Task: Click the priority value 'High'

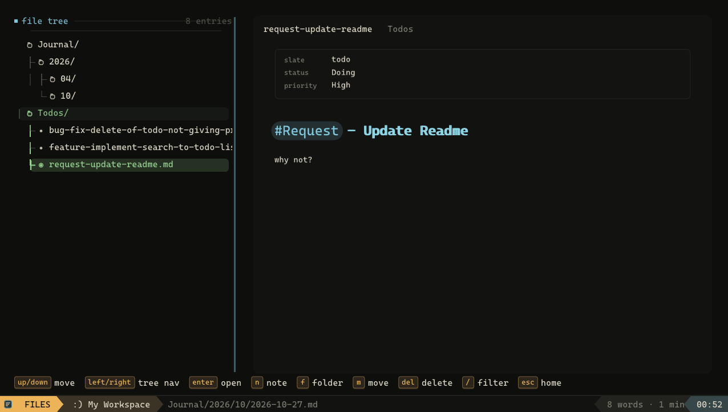Action: 341,85
